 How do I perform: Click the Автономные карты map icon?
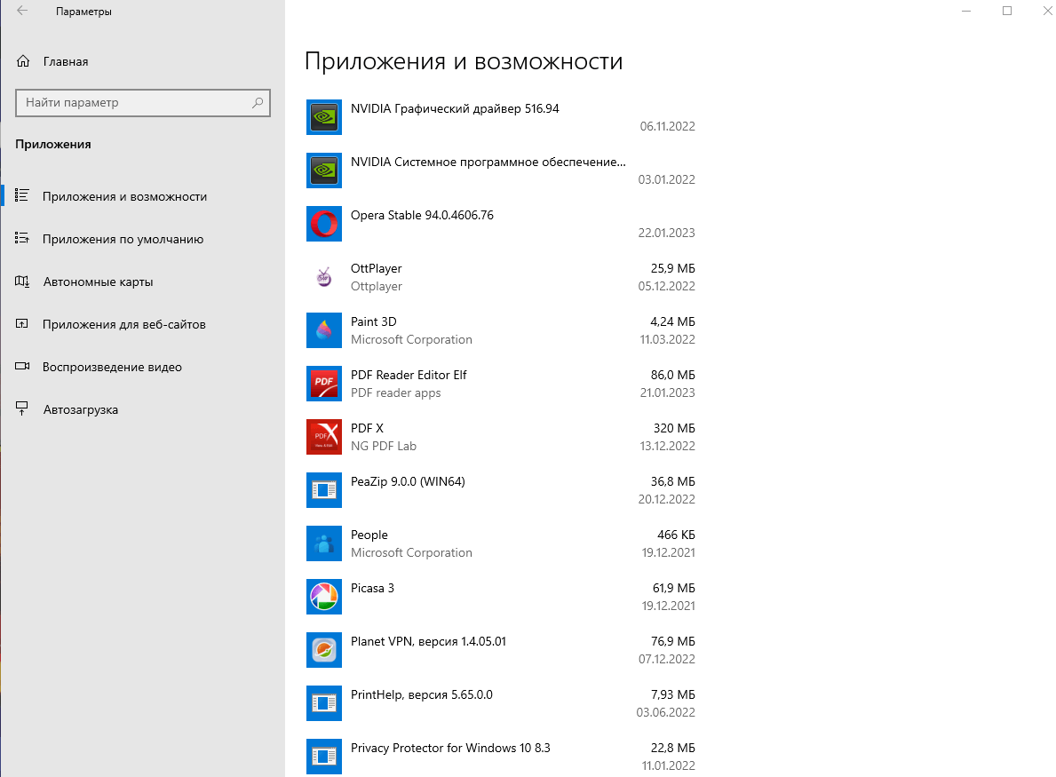click(22, 281)
